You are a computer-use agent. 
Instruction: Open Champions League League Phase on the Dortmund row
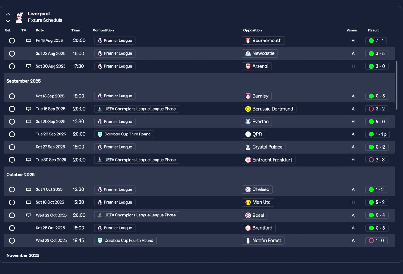(137, 109)
